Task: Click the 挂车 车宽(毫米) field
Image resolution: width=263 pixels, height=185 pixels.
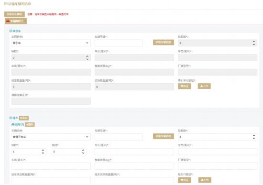Action: pyautogui.click(x=218, y=152)
